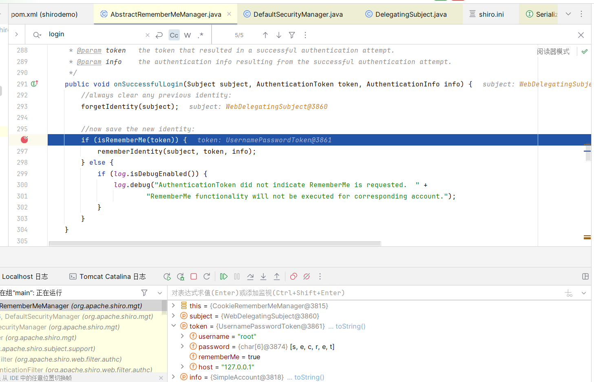
Task: Stop the running debug session
Action: coord(194,276)
